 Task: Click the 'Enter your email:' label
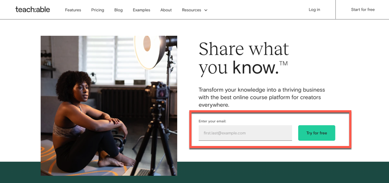coord(212,121)
